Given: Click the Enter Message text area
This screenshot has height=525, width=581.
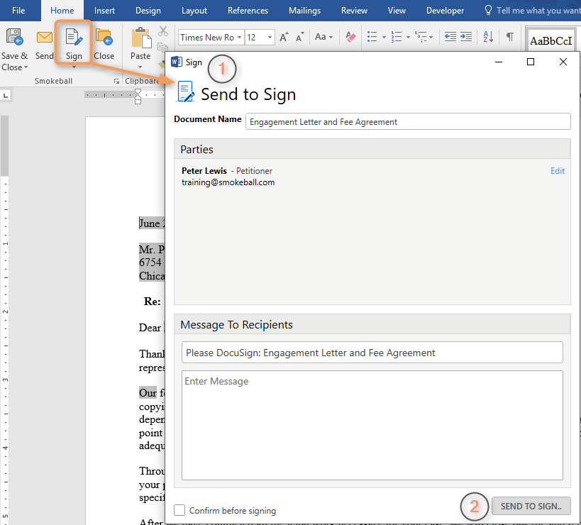Looking at the screenshot, I should click(372, 426).
